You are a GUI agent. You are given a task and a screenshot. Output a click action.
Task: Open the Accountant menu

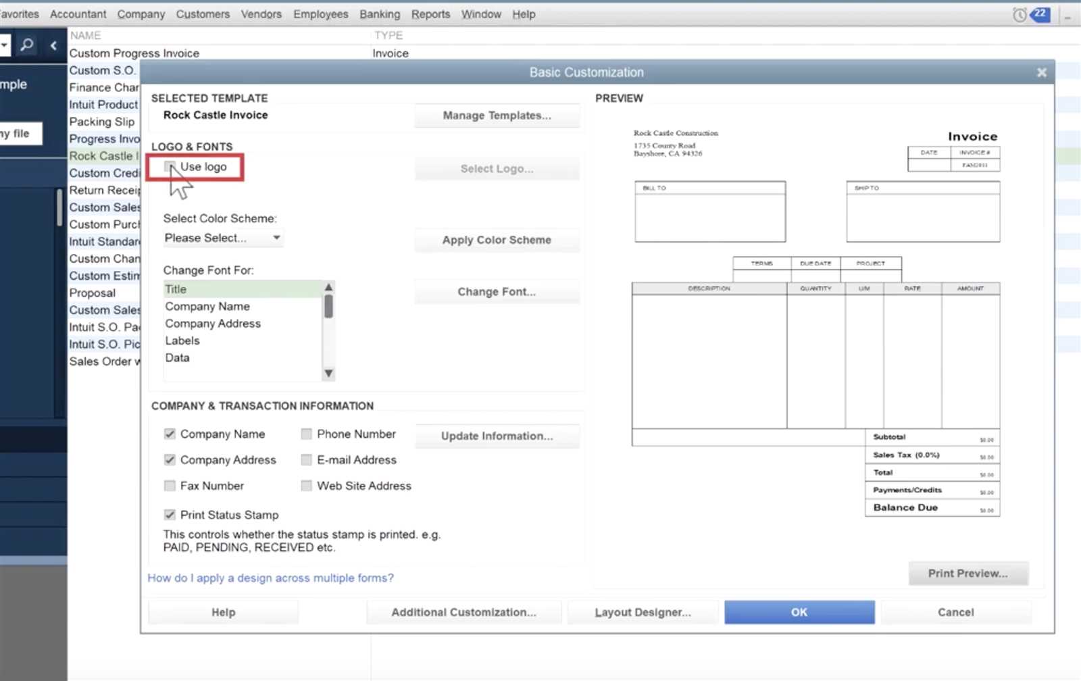(78, 14)
